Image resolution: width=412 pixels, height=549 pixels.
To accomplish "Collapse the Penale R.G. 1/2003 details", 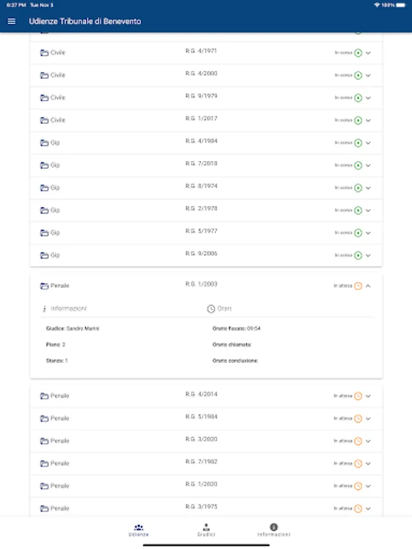I will click(368, 285).
